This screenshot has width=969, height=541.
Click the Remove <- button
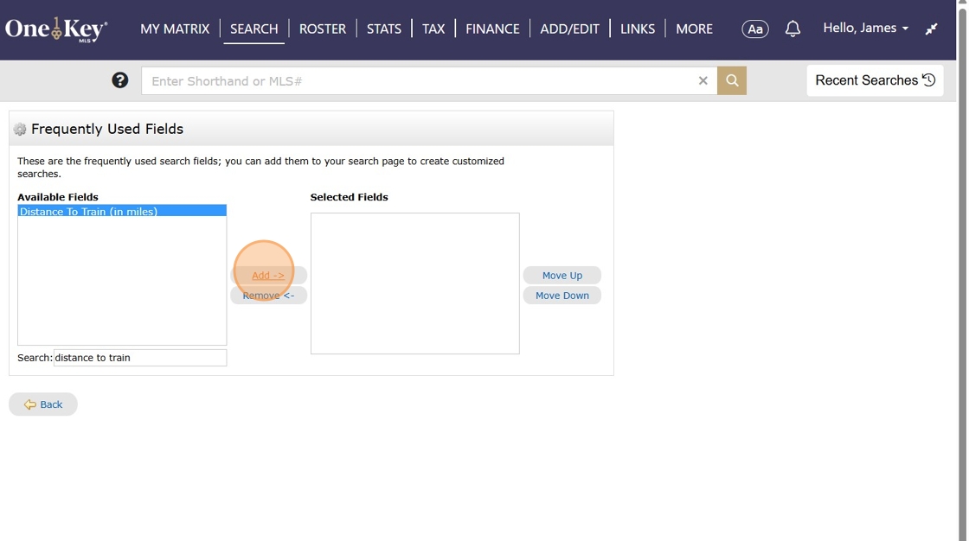pyautogui.click(x=268, y=296)
